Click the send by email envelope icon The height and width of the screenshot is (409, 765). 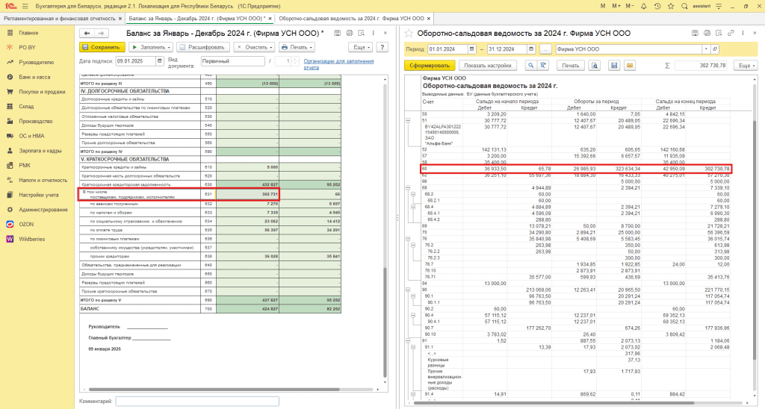(x=630, y=66)
